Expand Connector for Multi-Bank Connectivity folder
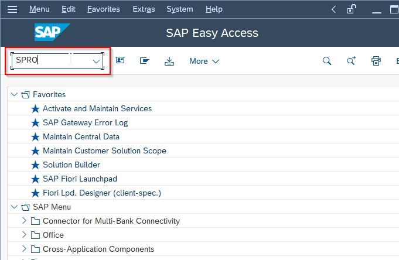This screenshot has width=399, height=260. coord(24,221)
